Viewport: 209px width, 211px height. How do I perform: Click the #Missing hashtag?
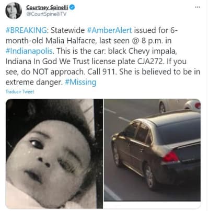(80, 82)
